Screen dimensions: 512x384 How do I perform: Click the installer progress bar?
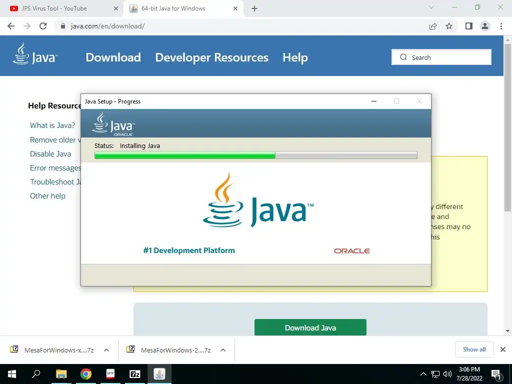pos(255,155)
